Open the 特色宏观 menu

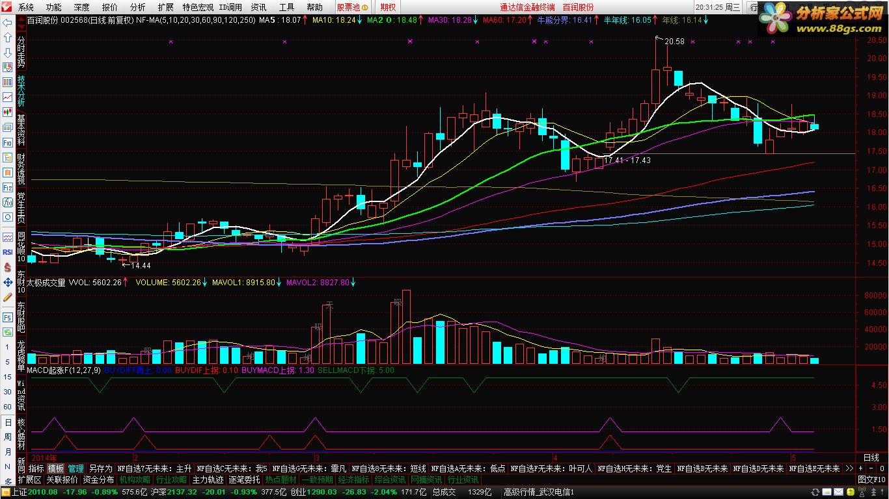(198, 7)
